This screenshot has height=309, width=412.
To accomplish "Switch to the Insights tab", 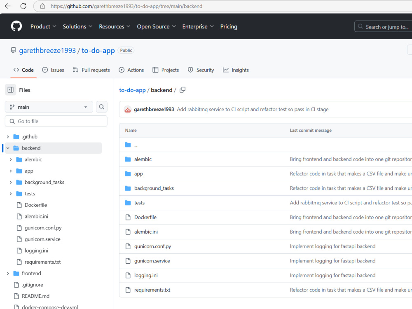I will coord(236,70).
